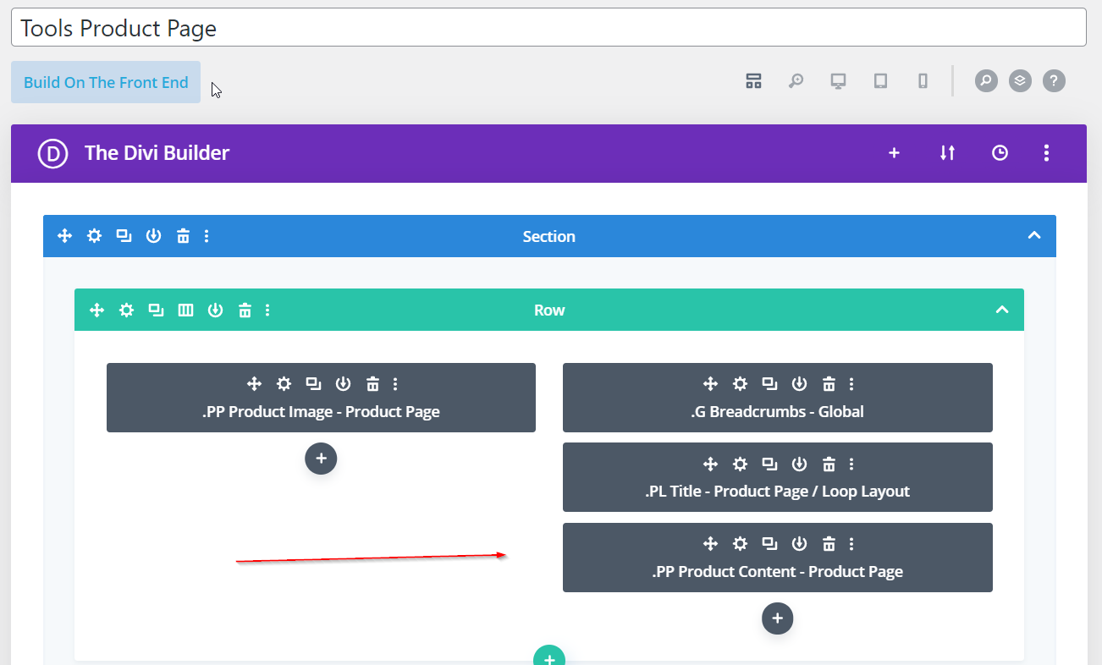Open the Divi Builder editing history icon
This screenshot has width=1102, height=665.
pos(1000,153)
